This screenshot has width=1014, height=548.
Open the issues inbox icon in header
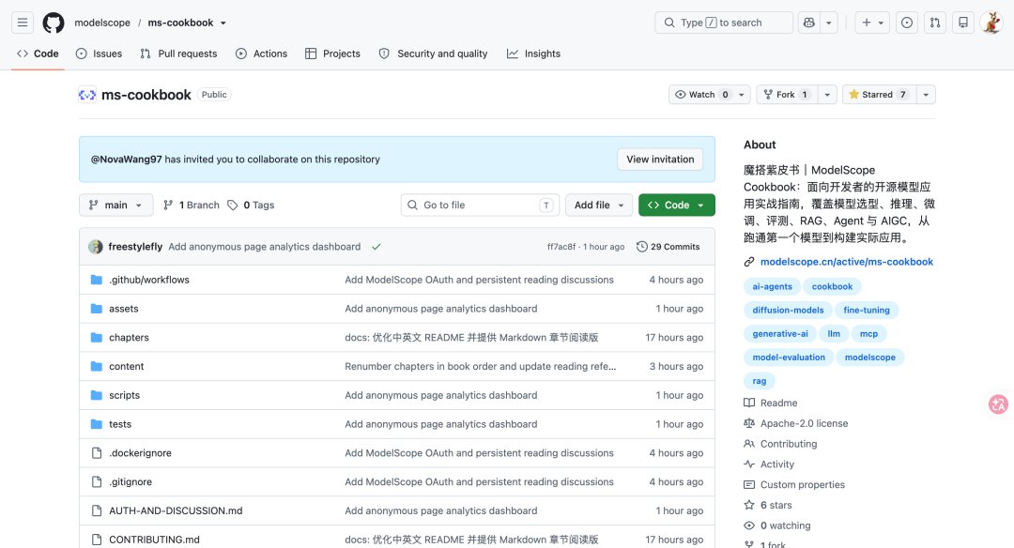907,23
